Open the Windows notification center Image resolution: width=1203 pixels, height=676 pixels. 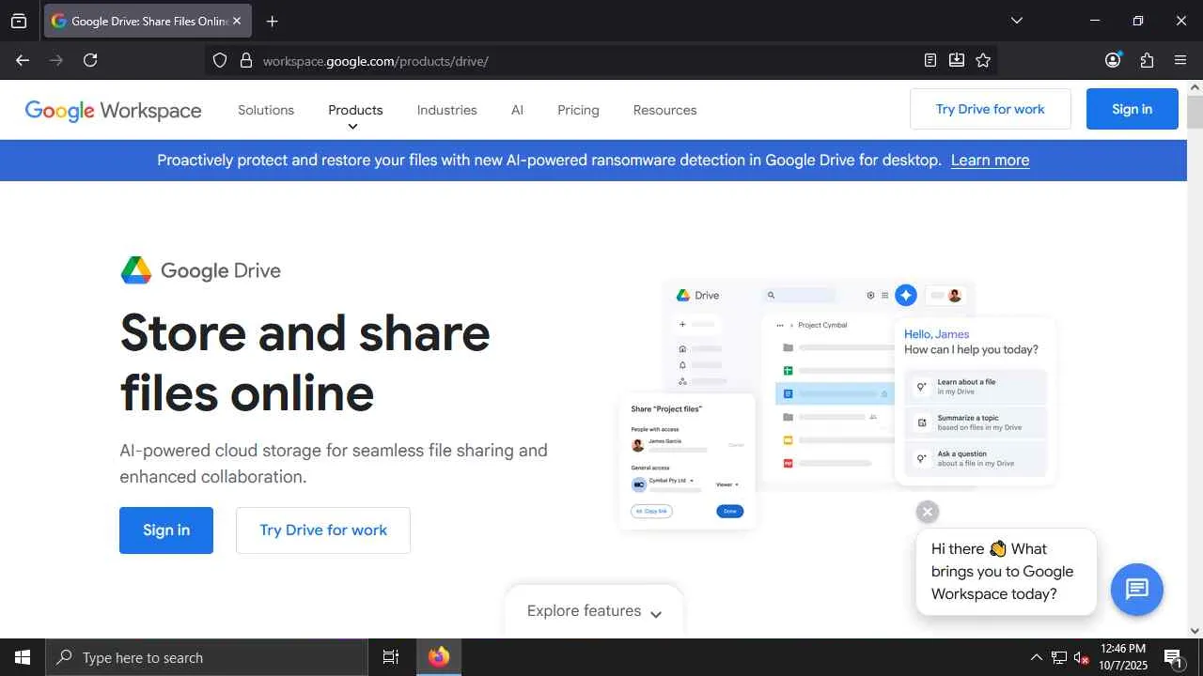tap(1173, 657)
